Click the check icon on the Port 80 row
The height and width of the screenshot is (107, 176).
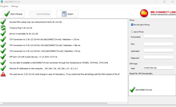tap(3, 39)
